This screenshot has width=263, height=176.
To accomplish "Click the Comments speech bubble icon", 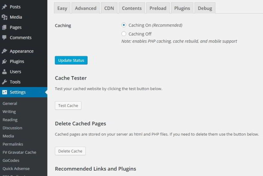I will coord(4,37).
